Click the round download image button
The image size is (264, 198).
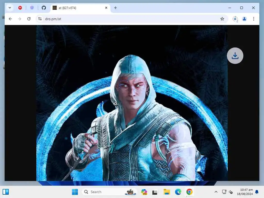(x=235, y=56)
